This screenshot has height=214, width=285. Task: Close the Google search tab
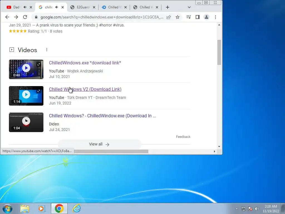[63, 7]
